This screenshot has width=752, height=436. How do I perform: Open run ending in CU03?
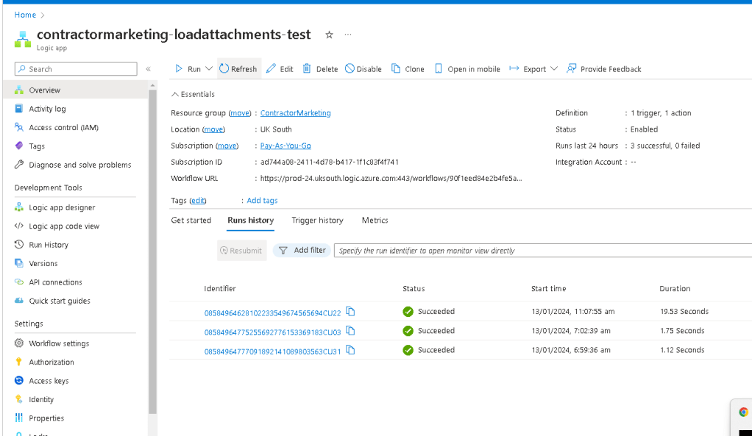pos(272,332)
